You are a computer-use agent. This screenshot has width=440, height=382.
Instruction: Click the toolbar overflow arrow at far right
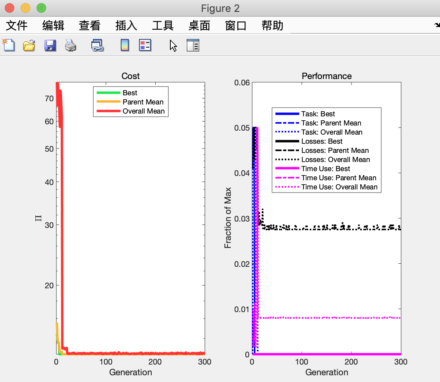click(x=437, y=25)
